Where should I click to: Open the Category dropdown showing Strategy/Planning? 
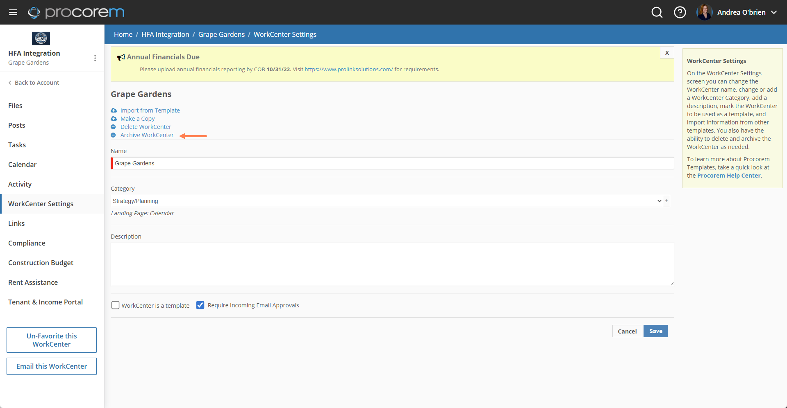click(387, 201)
